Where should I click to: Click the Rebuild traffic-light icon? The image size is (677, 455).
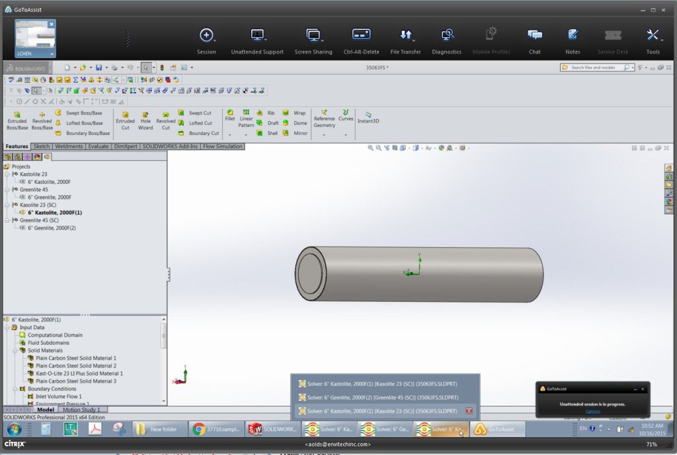pos(162,67)
